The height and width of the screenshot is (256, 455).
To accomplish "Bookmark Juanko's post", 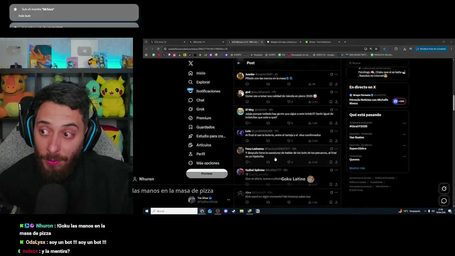I will (x=331, y=84).
